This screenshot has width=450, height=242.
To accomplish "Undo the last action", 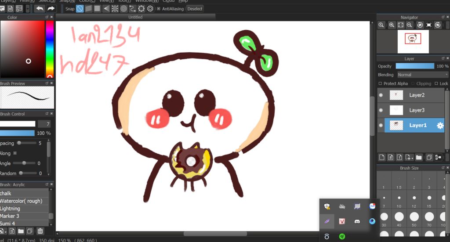I will pyautogui.click(x=40, y=9).
